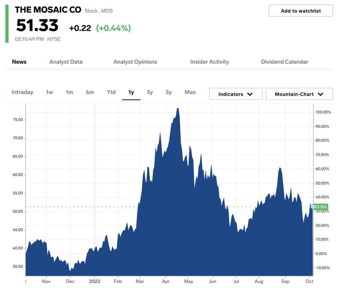Click the May month axis label
The width and height of the screenshot is (338, 294).
[188, 281]
